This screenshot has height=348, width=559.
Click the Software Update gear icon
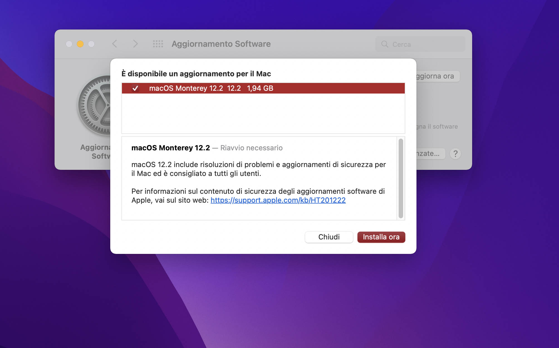pyautogui.click(x=95, y=105)
